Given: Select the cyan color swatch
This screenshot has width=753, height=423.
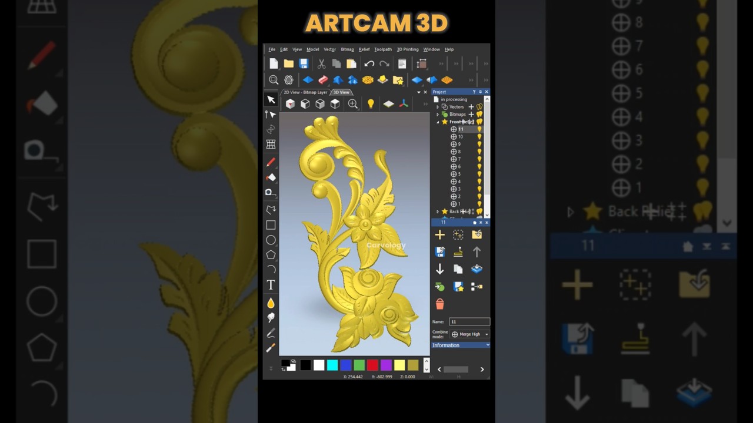Looking at the screenshot, I should click(x=332, y=365).
